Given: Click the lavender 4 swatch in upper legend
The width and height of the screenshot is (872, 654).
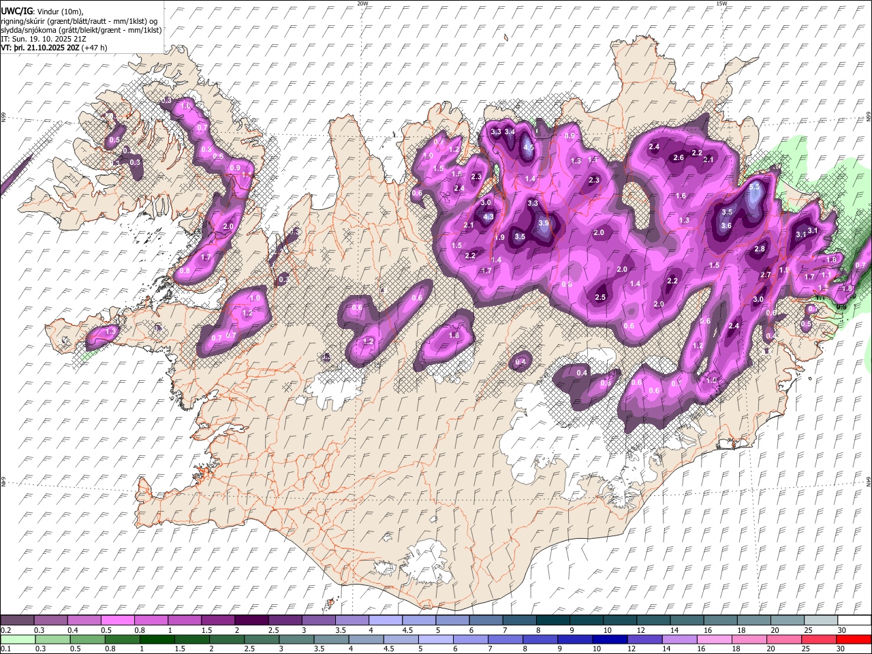Looking at the screenshot, I should click(384, 620).
